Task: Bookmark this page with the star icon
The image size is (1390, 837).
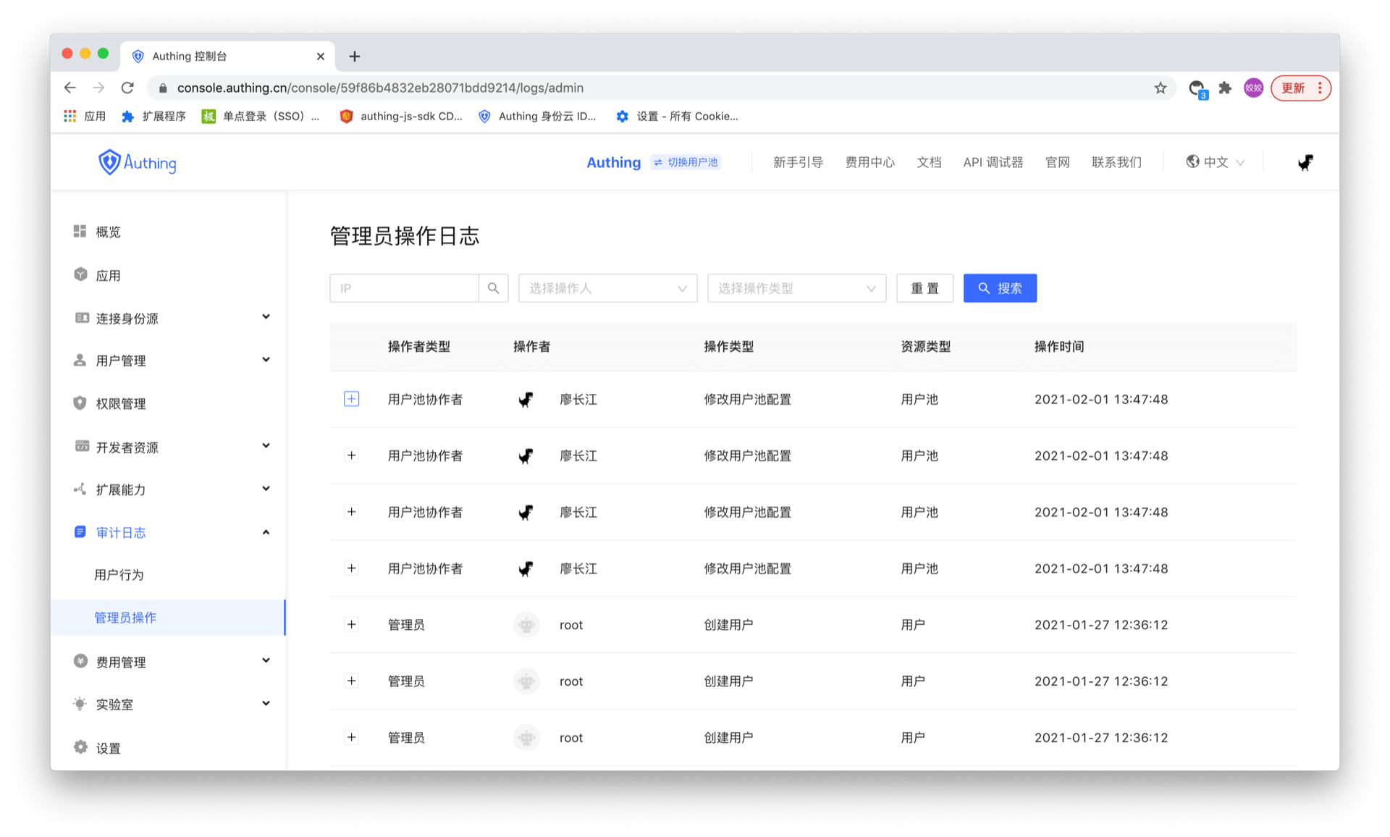Action: 1161,88
